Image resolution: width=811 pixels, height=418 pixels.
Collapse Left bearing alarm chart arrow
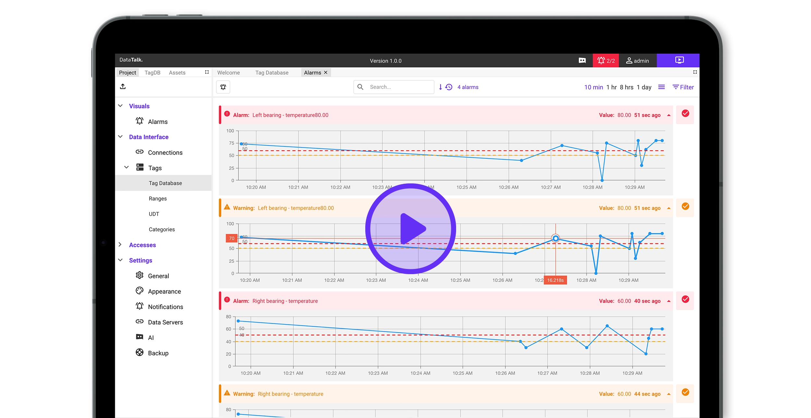[669, 115]
